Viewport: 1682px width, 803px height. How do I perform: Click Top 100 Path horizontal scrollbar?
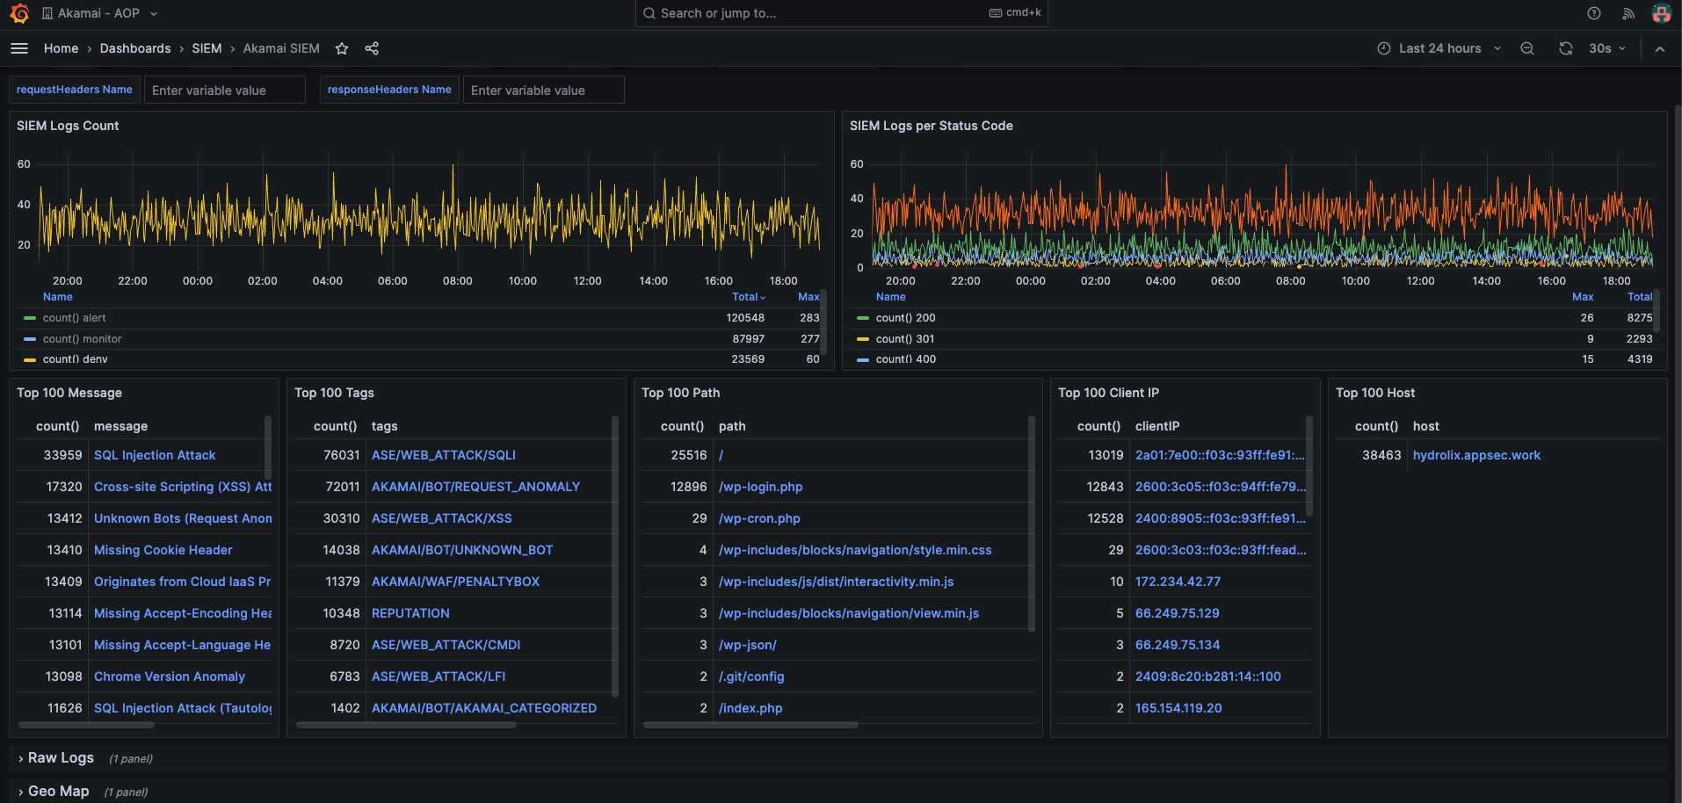(750, 725)
